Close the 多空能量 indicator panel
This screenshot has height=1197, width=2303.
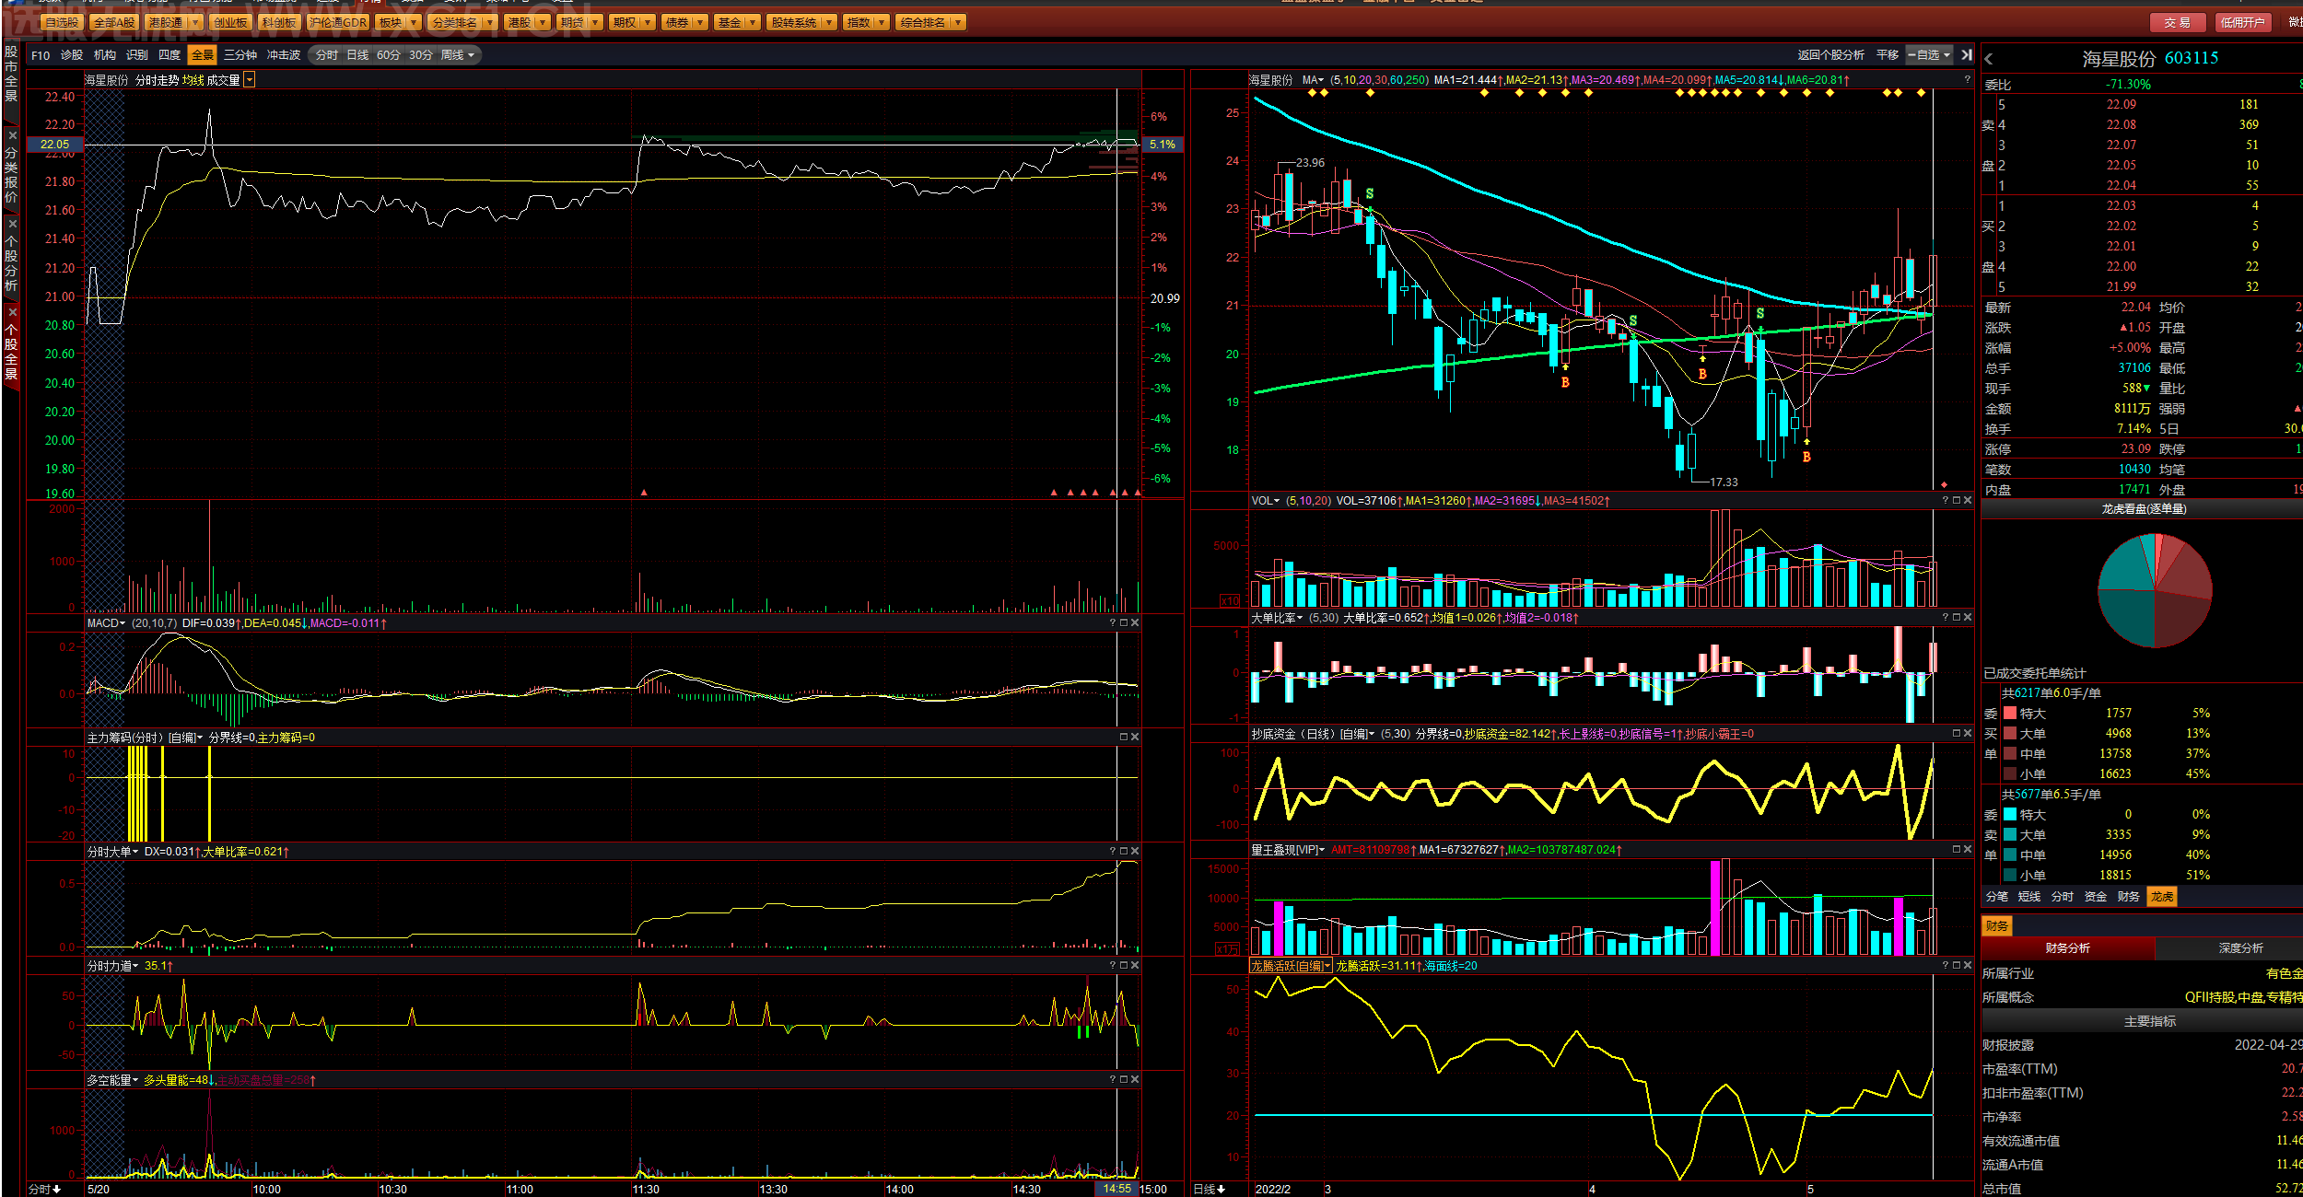1134,1080
